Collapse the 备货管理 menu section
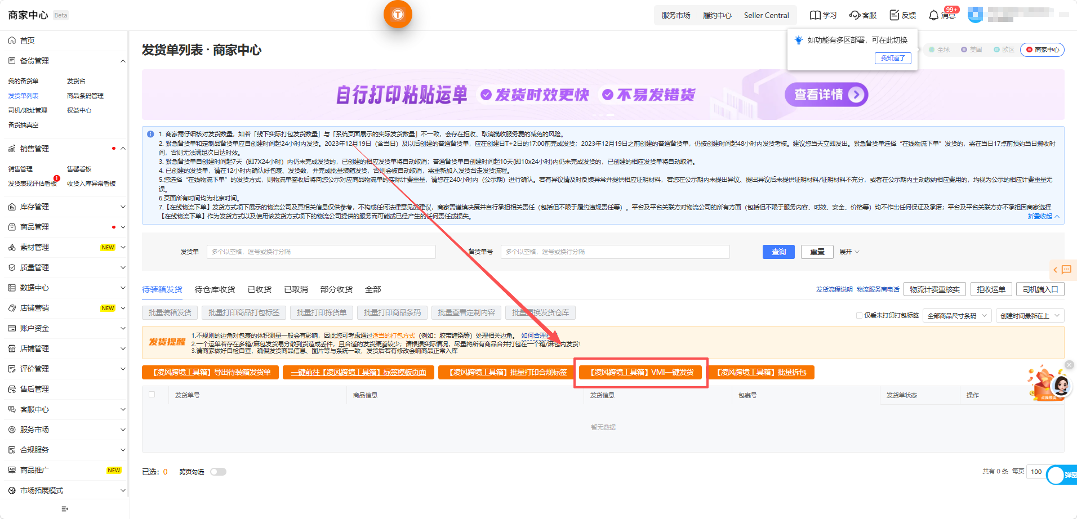This screenshot has height=519, width=1077. point(123,61)
